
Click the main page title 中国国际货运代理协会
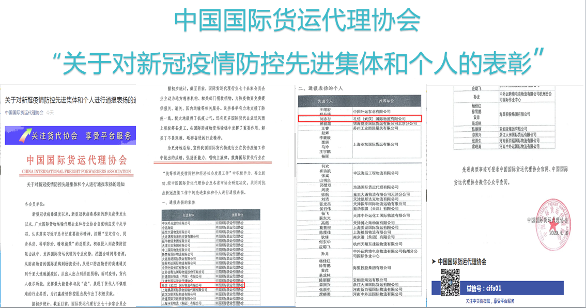[x=297, y=21]
